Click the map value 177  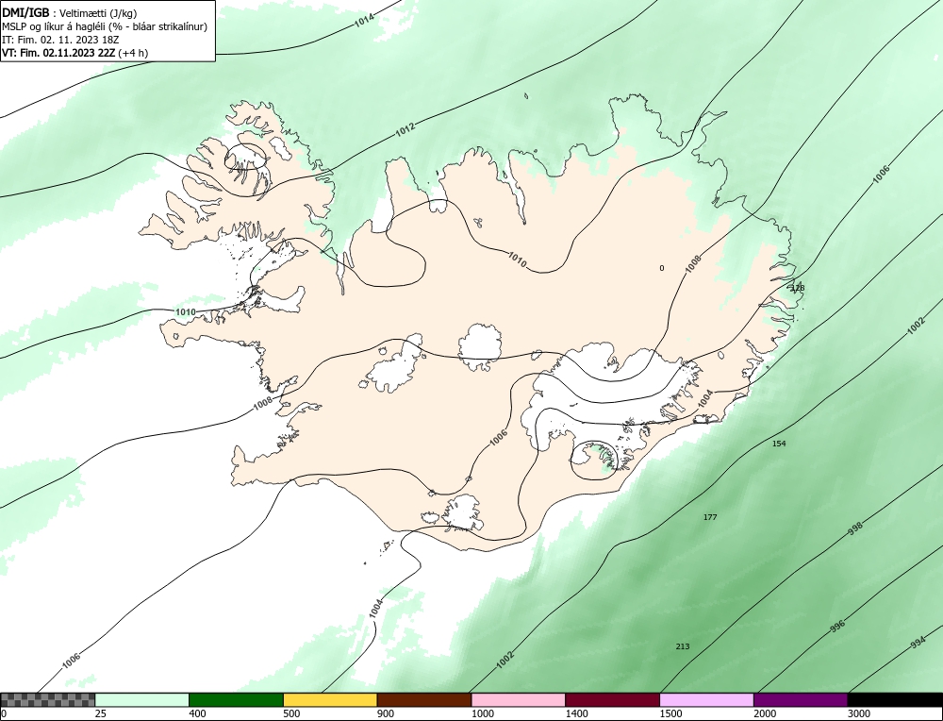point(710,517)
